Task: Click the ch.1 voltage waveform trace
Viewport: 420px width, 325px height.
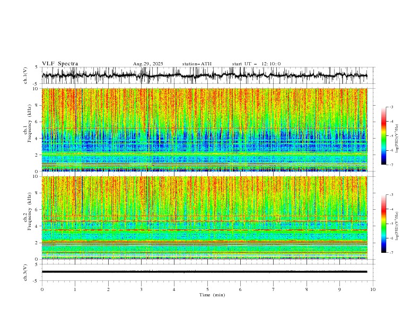Action: point(204,75)
